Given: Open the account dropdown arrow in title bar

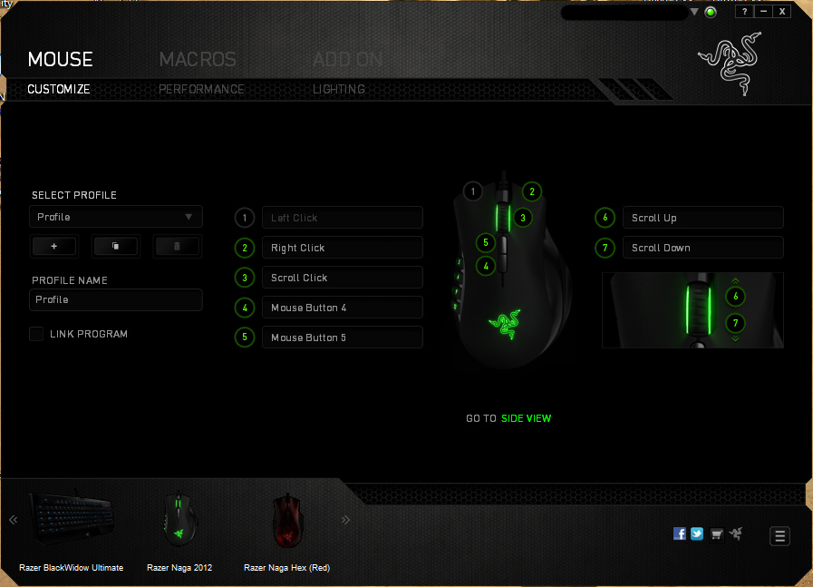Looking at the screenshot, I should point(695,12).
